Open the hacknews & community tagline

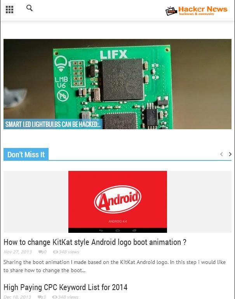(x=197, y=14)
